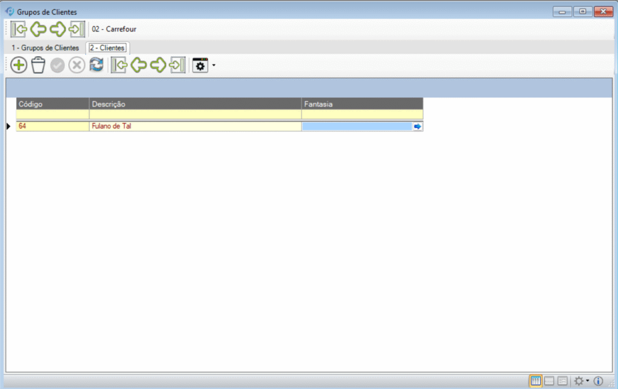
Task: Click the Descrição filter field above 'Fulano de Tal'
Action: [x=195, y=114]
